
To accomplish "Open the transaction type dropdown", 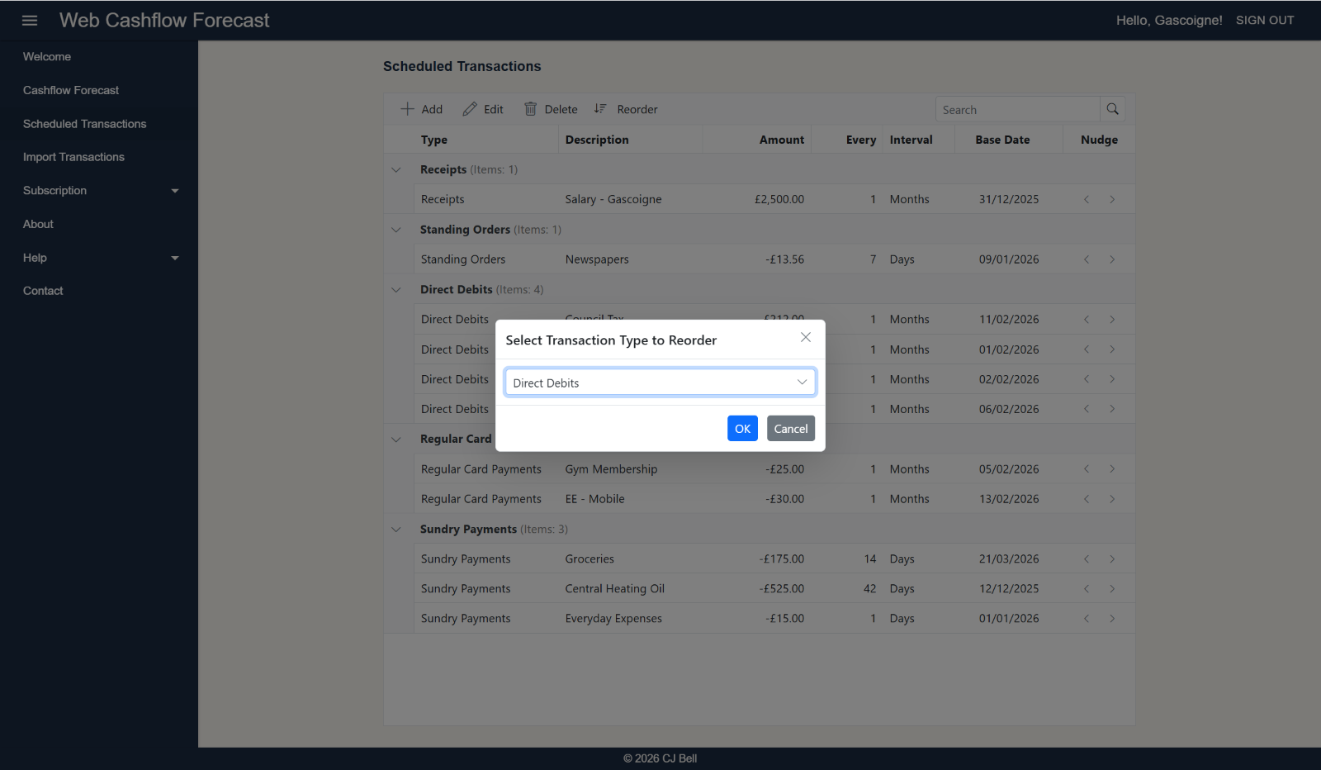I will 660,383.
